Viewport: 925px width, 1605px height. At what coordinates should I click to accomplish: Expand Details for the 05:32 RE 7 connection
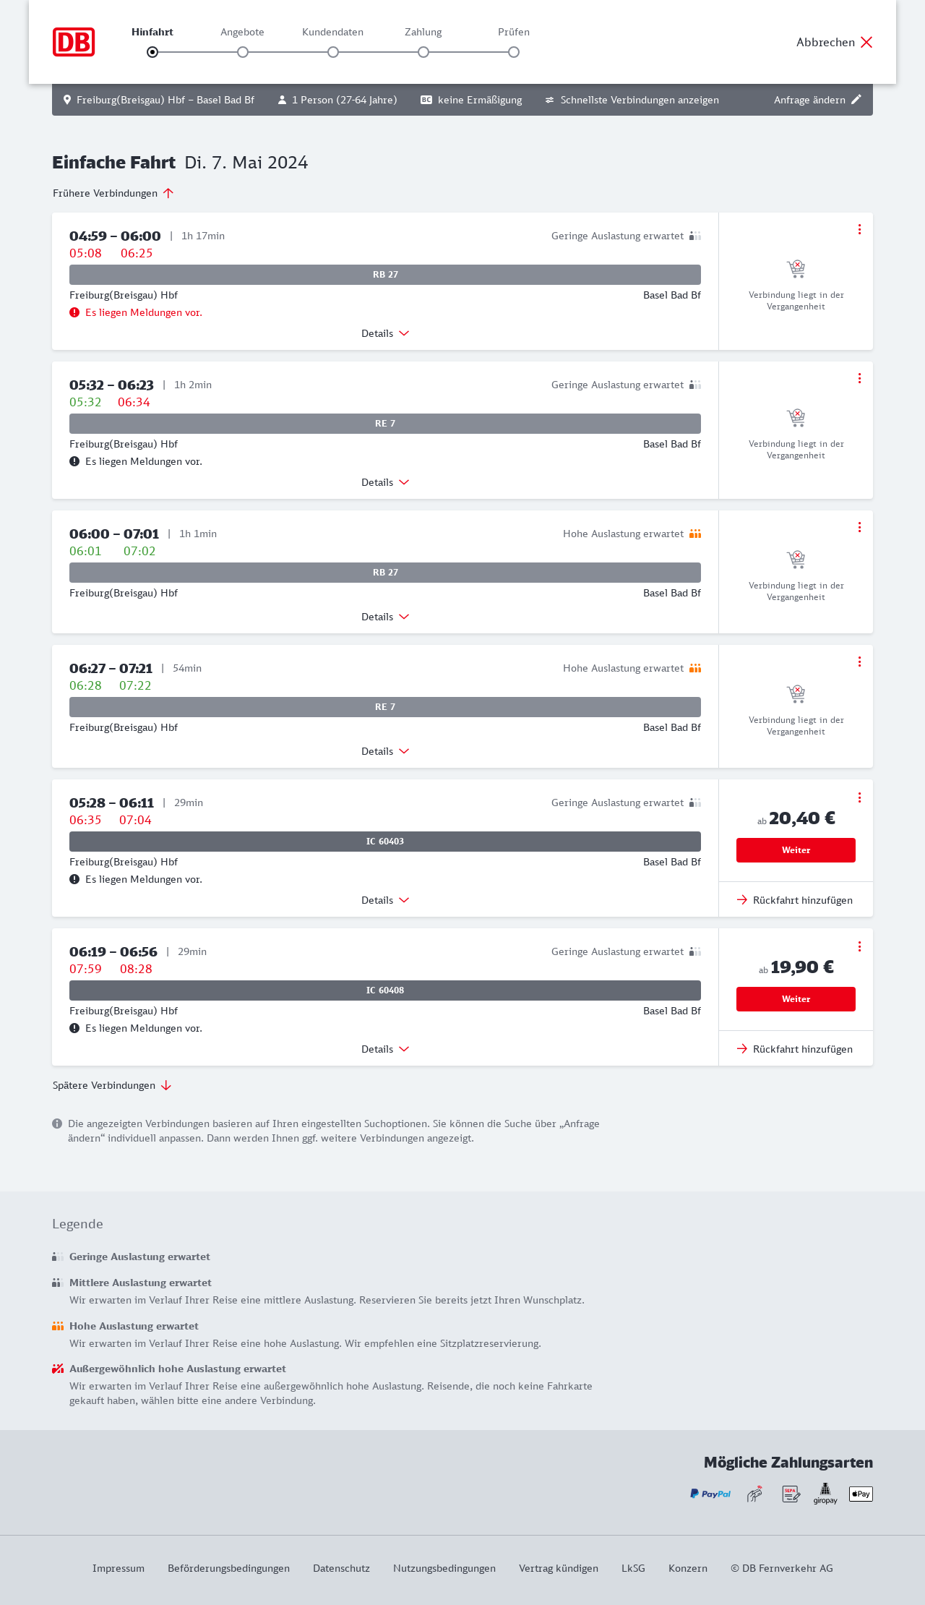[385, 482]
